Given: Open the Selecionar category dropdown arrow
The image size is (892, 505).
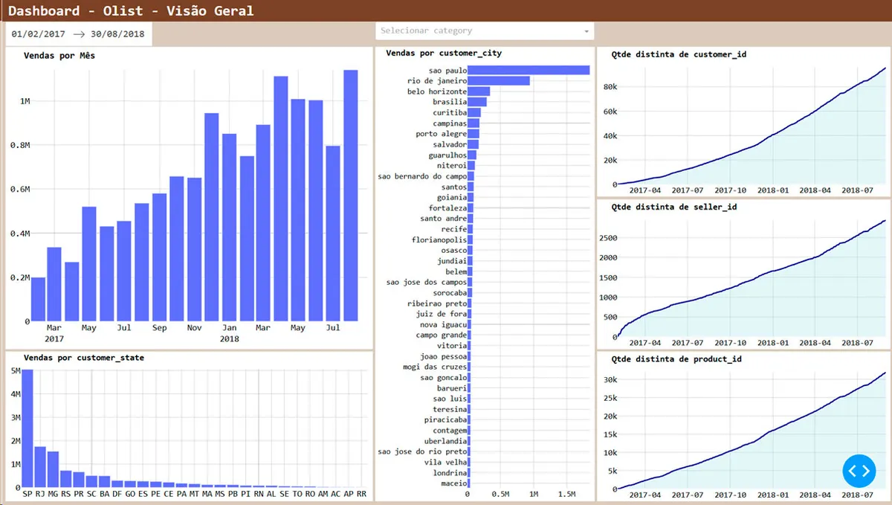Looking at the screenshot, I should [x=586, y=31].
